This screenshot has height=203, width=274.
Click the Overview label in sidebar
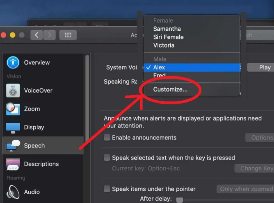point(37,63)
